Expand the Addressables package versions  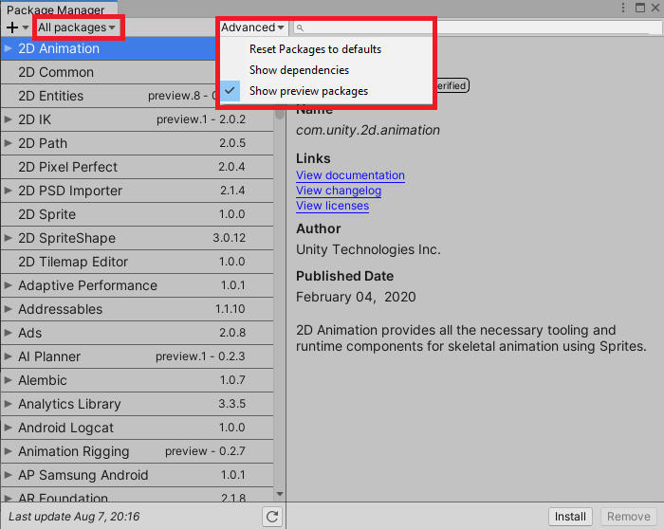click(x=9, y=309)
